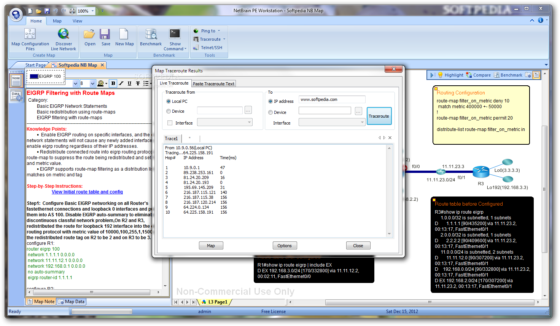The height and width of the screenshot is (326, 560).
Task: Toggle Bold formatting in the note editor
Action: 113,83
